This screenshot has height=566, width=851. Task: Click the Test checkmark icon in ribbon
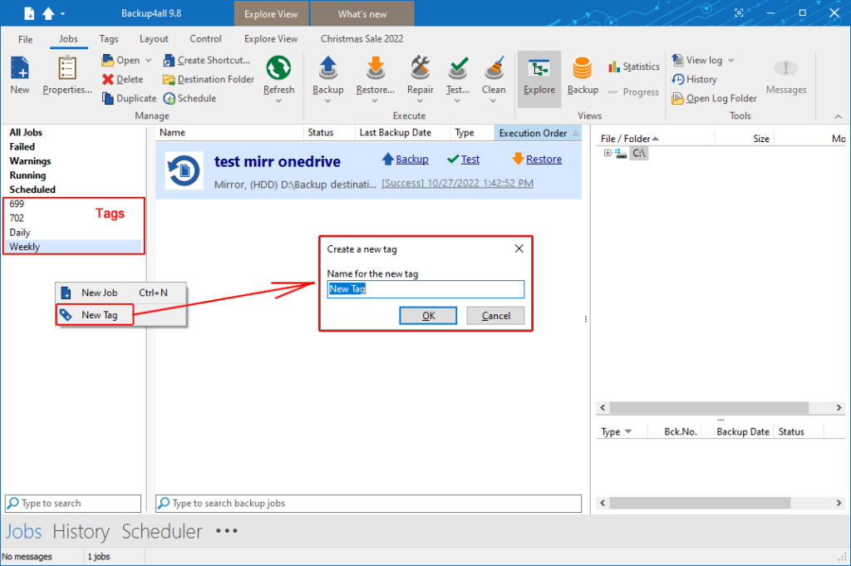click(x=458, y=68)
